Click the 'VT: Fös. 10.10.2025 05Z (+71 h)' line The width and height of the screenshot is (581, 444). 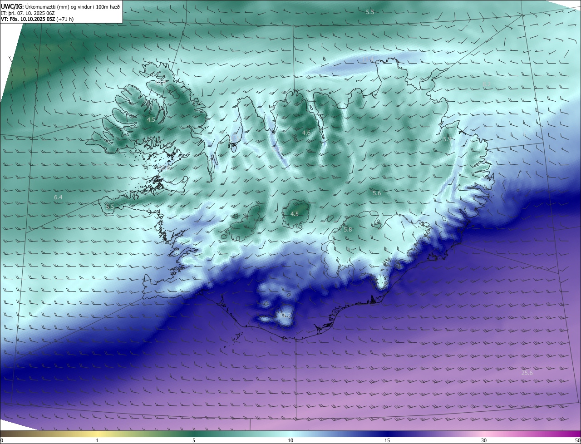click(37, 19)
